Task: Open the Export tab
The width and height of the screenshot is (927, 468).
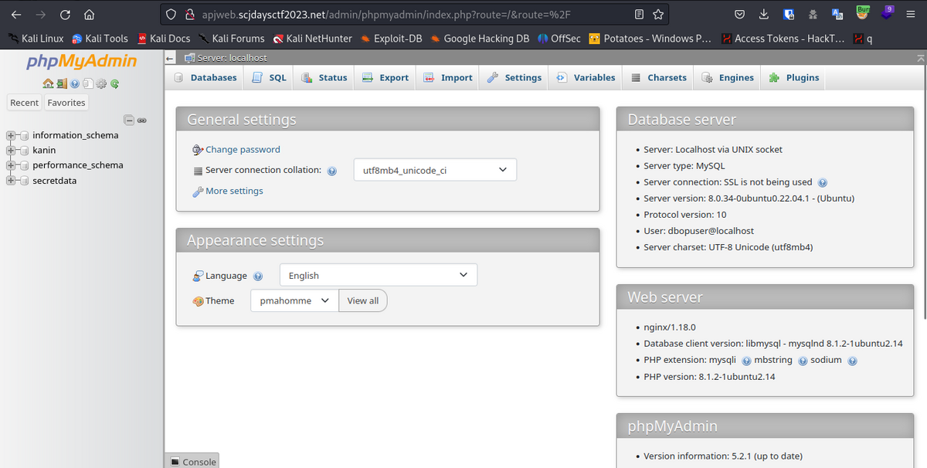Action: pos(385,77)
